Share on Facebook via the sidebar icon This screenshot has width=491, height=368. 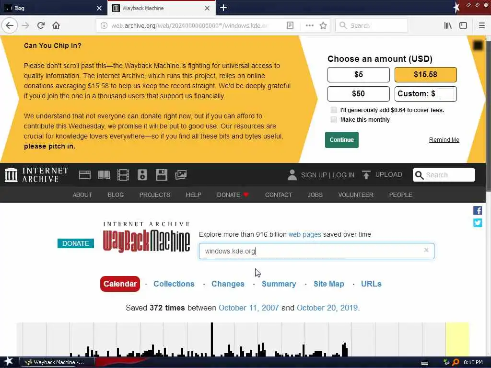click(478, 210)
